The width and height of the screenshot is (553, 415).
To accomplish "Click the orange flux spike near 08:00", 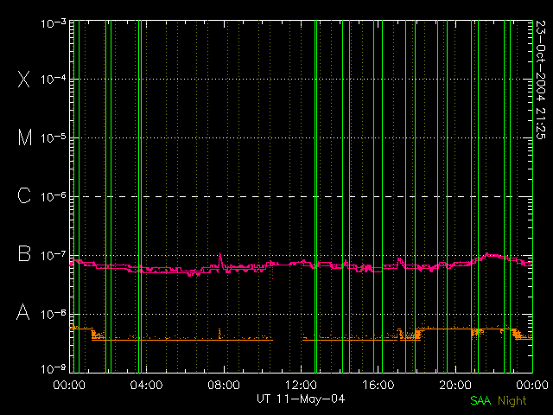I will (x=219, y=333).
